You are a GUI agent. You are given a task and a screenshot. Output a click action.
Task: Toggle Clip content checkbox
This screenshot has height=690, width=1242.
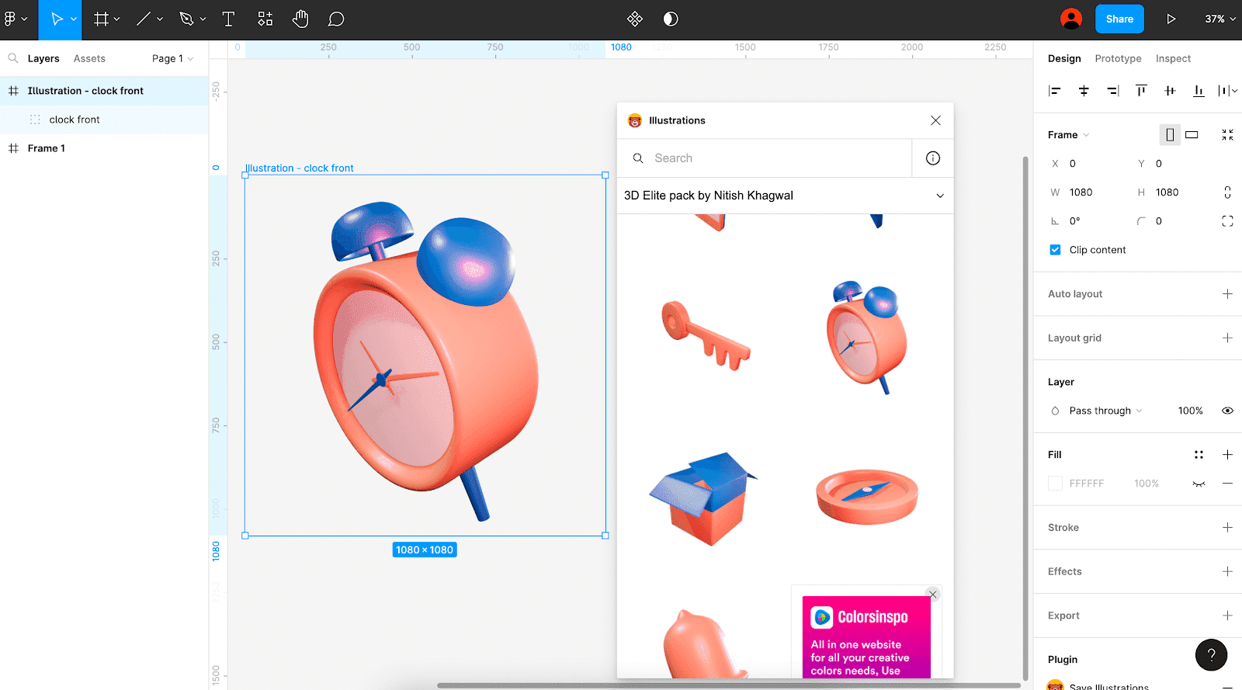pyautogui.click(x=1055, y=250)
